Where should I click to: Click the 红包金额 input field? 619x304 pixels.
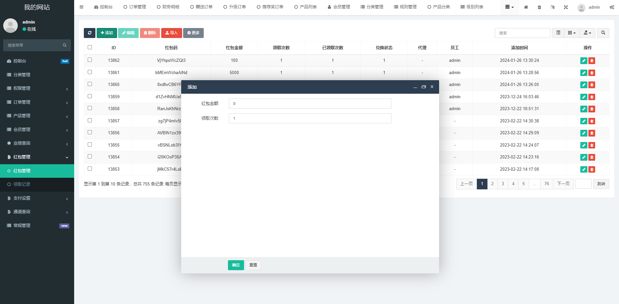coord(310,103)
